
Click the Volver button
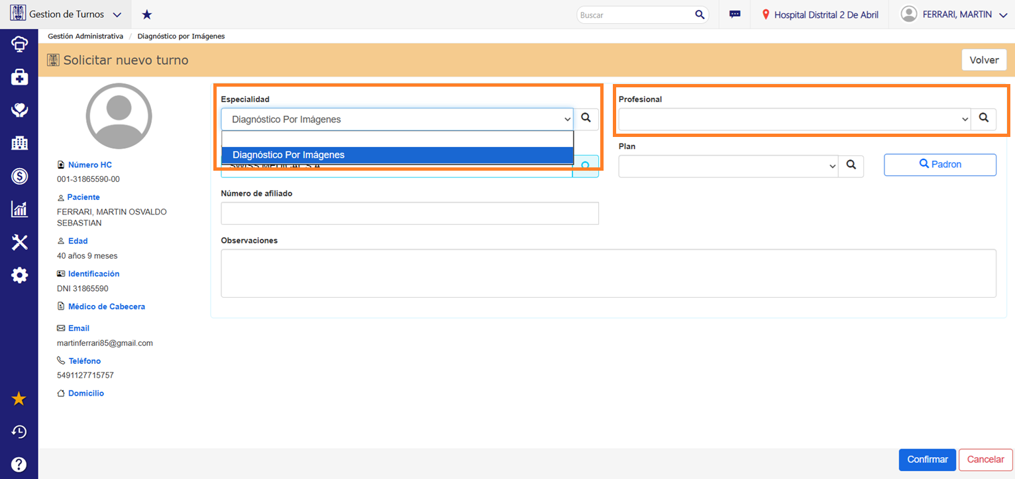coord(984,60)
